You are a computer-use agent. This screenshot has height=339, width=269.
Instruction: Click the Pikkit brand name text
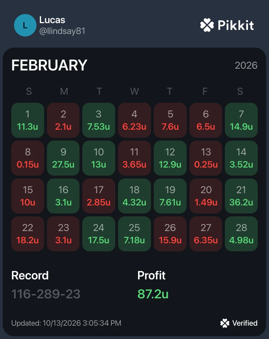pyautogui.click(x=236, y=25)
